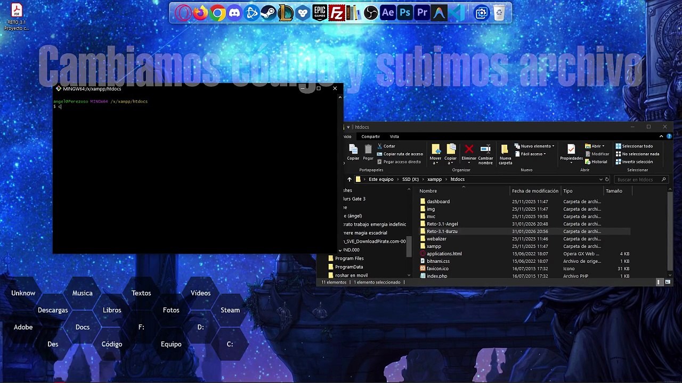Launch FileZilla from the dock
This screenshot has width=682, height=383.
pos(337,13)
